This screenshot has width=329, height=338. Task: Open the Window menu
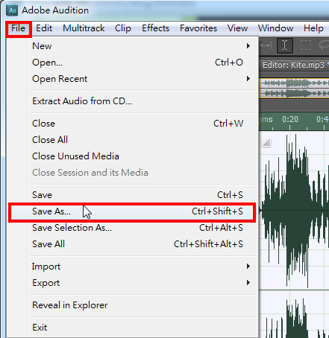point(275,28)
